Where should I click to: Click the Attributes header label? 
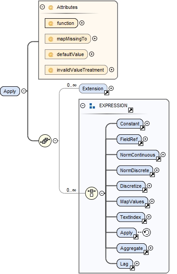tap(67, 7)
